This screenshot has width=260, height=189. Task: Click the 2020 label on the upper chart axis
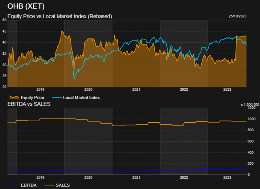click(88, 90)
